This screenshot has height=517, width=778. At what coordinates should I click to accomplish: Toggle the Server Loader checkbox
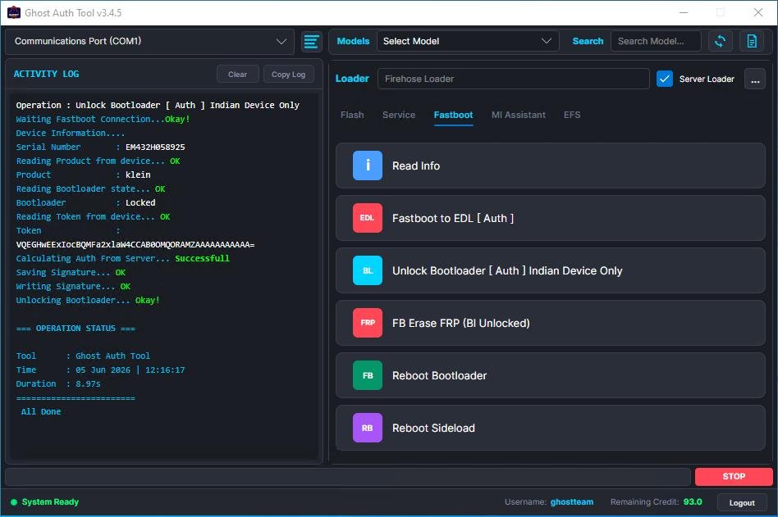pos(665,79)
